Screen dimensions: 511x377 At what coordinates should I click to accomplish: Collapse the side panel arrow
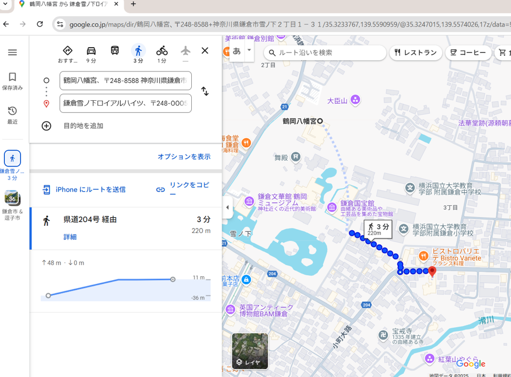click(228, 207)
